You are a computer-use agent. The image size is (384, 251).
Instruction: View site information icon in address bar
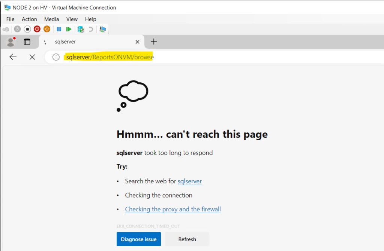(x=56, y=57)
